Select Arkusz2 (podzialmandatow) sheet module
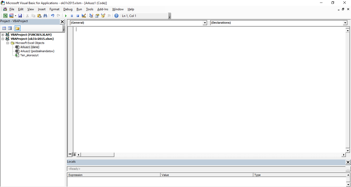Image resolution: width=351 pixels, height=187 pixels. [37, 51]
